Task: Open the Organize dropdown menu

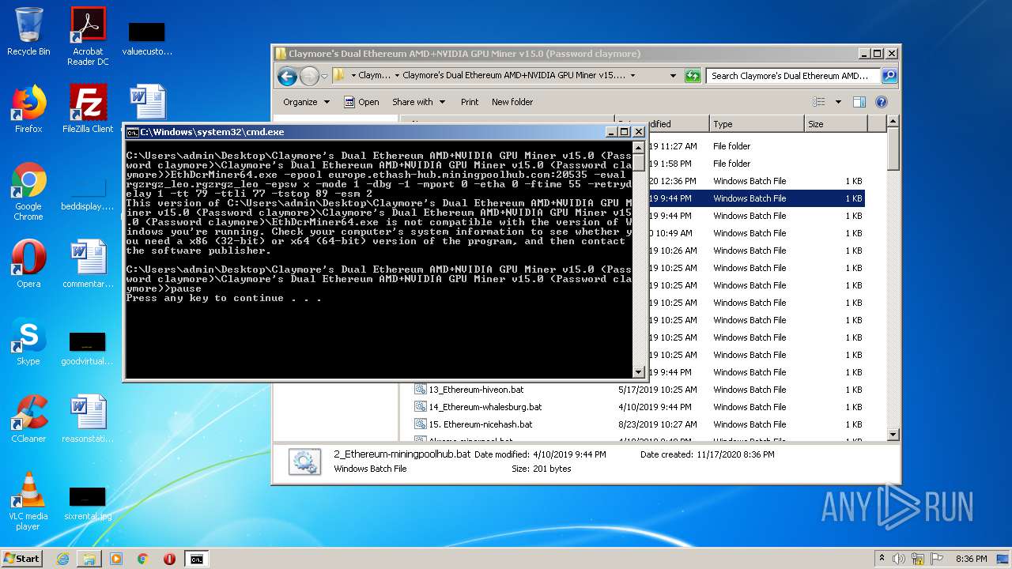Action: click(307, 102)
